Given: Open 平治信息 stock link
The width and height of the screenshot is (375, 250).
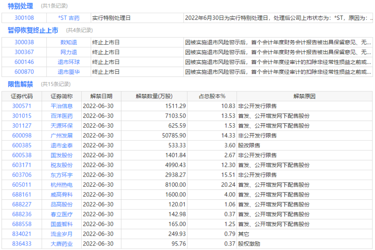Looking at the screenshot, I should [x=62, y=106].
